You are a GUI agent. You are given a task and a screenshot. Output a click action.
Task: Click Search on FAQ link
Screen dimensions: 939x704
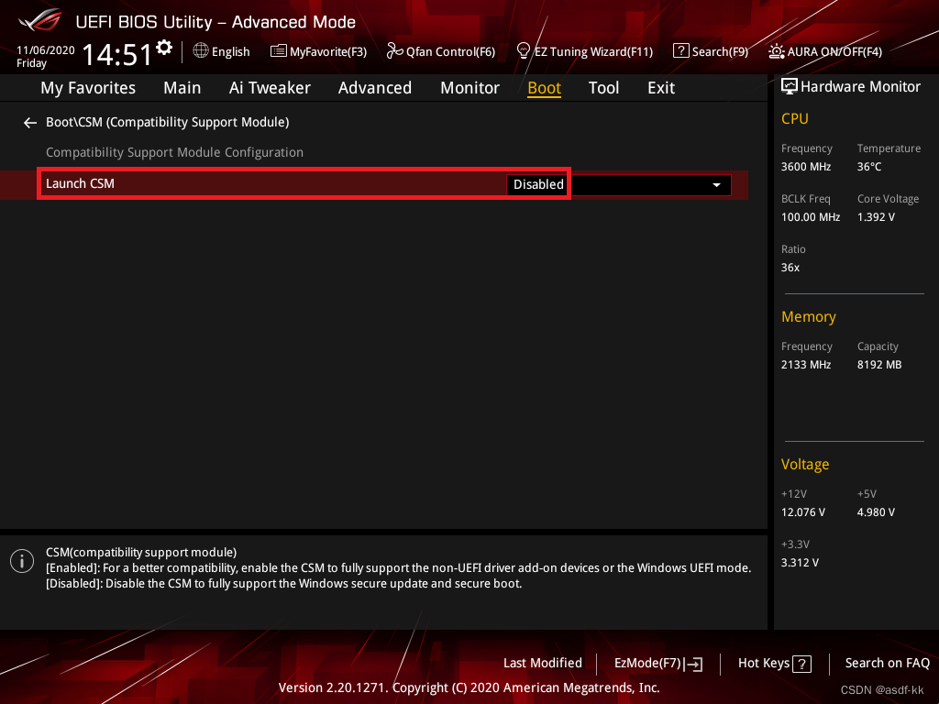887,663
